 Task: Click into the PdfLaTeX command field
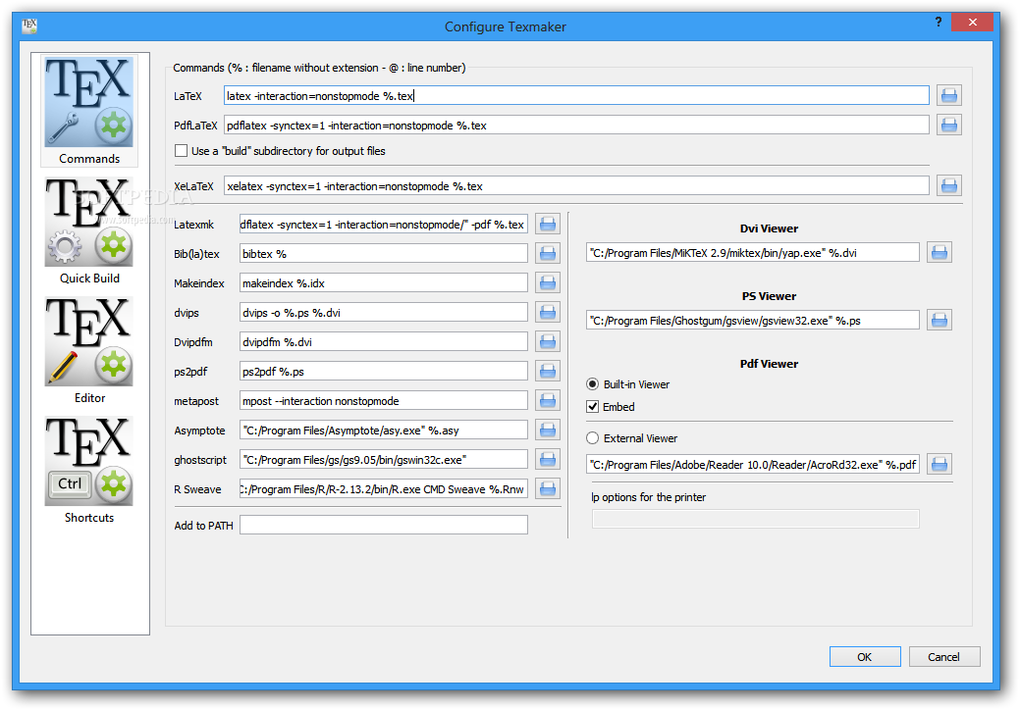point(576,125)
